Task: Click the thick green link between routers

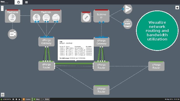Action: [x=74, y=63]
